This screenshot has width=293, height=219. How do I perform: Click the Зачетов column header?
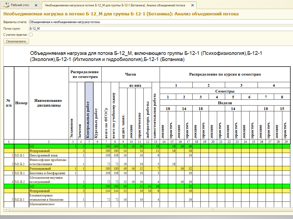pos(81,111)
